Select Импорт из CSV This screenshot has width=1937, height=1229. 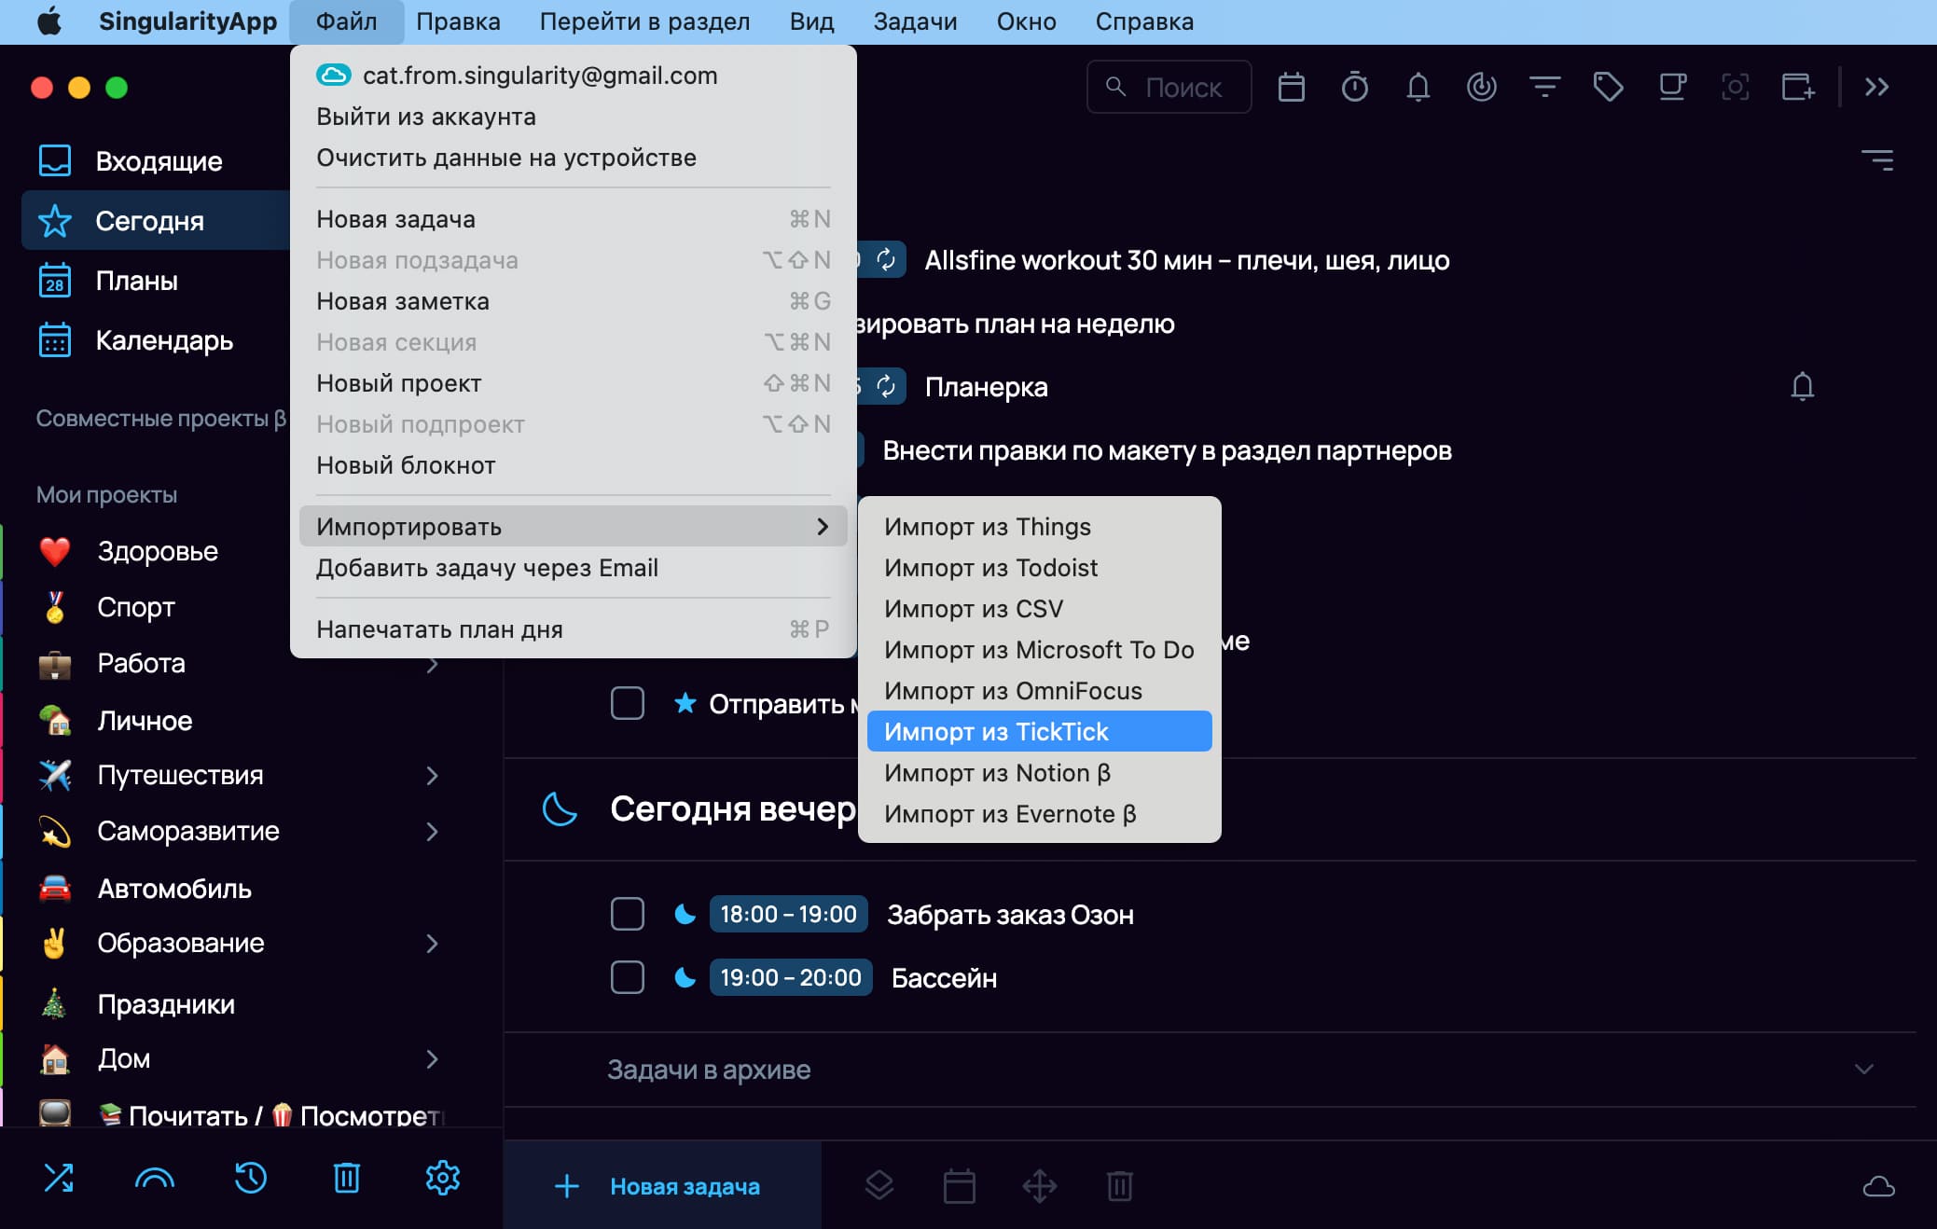coord(1039,608)
